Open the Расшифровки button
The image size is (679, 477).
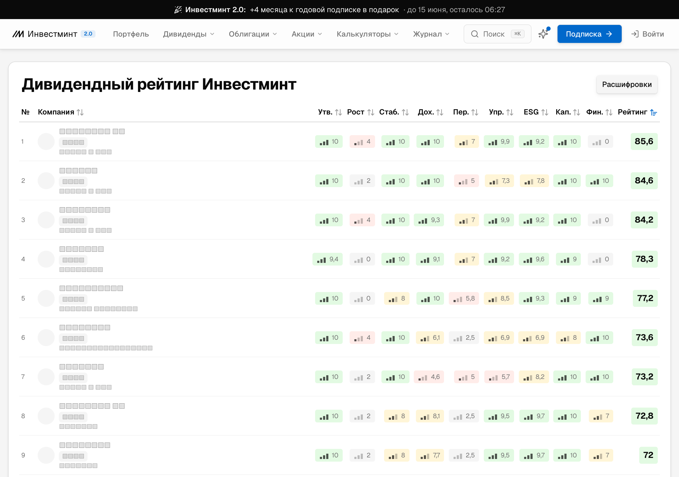[x=627, y=85]
